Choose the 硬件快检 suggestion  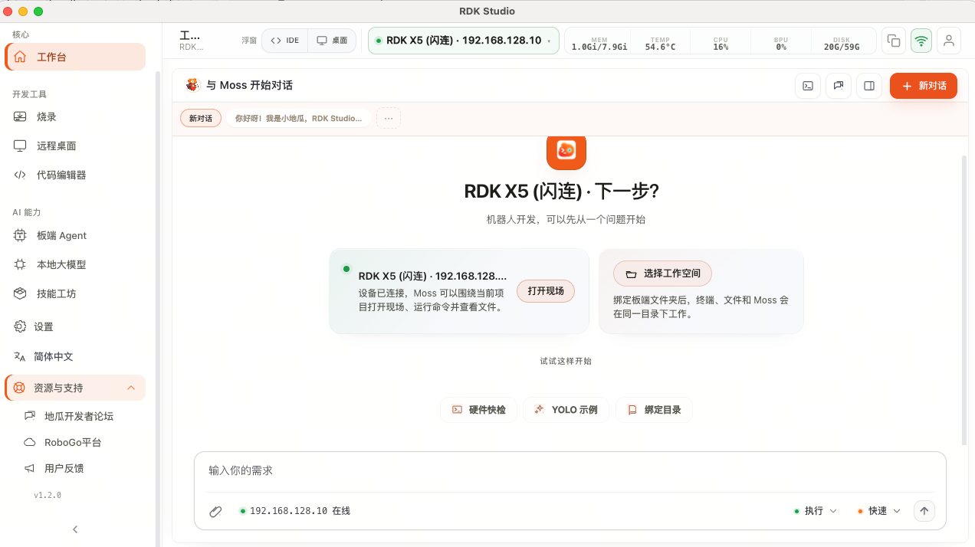click(478, 410)
